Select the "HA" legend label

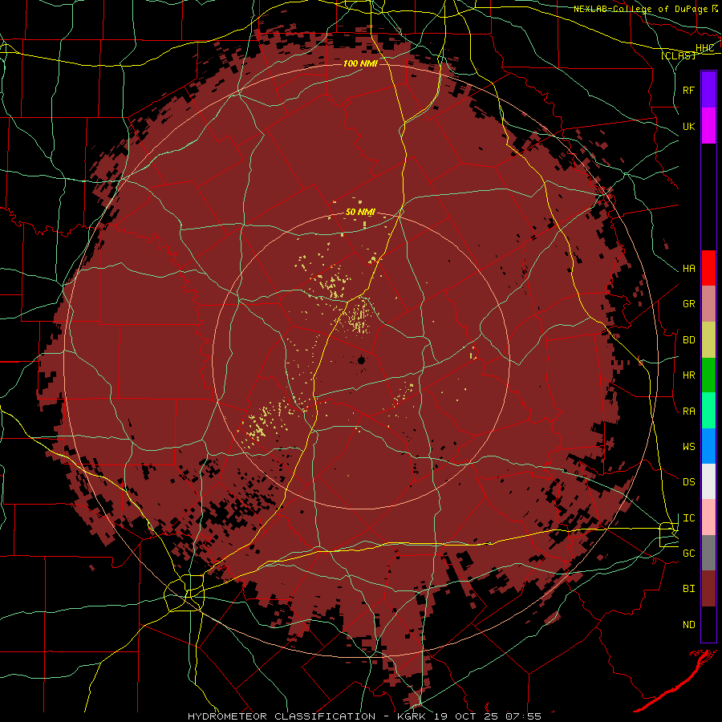pyautogui.click(x=688, y=269)
